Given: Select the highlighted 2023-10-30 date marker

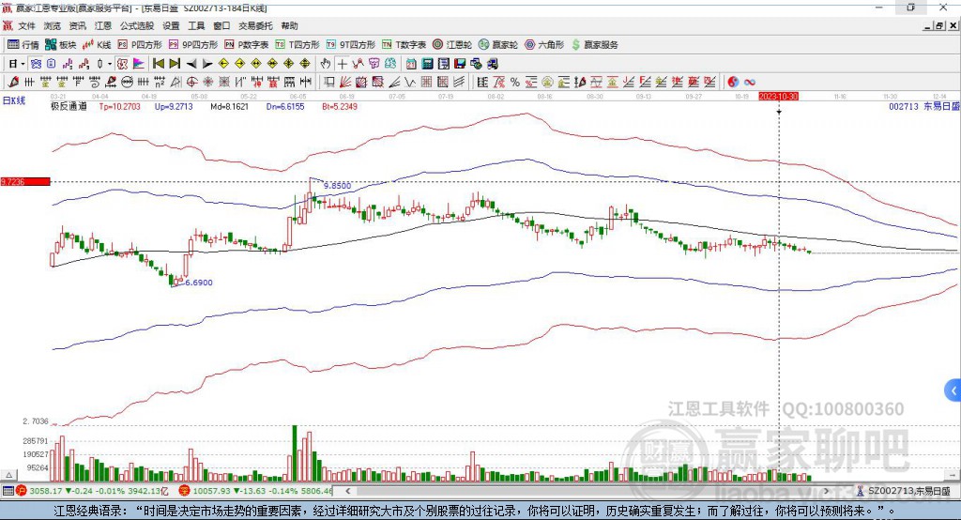Looking at the screenshot, I should coord(778,97).
